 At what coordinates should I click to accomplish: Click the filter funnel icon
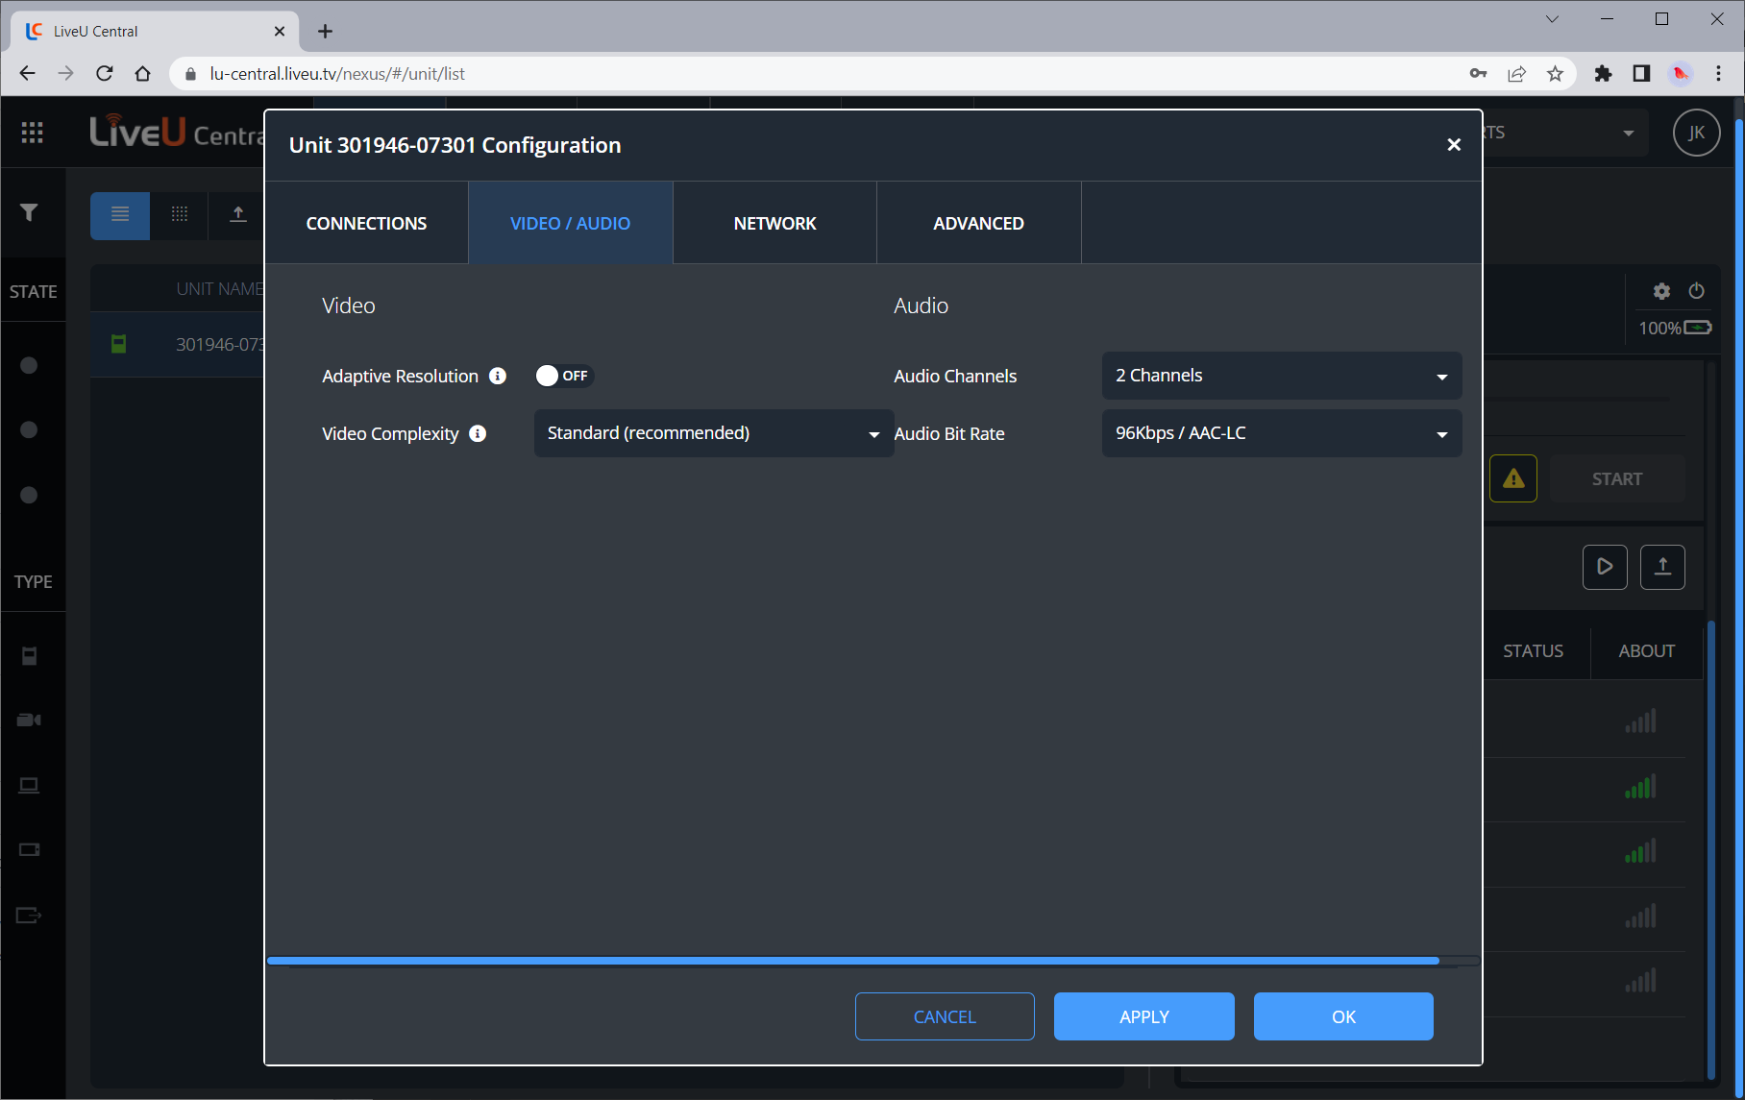tap(29, 212)
